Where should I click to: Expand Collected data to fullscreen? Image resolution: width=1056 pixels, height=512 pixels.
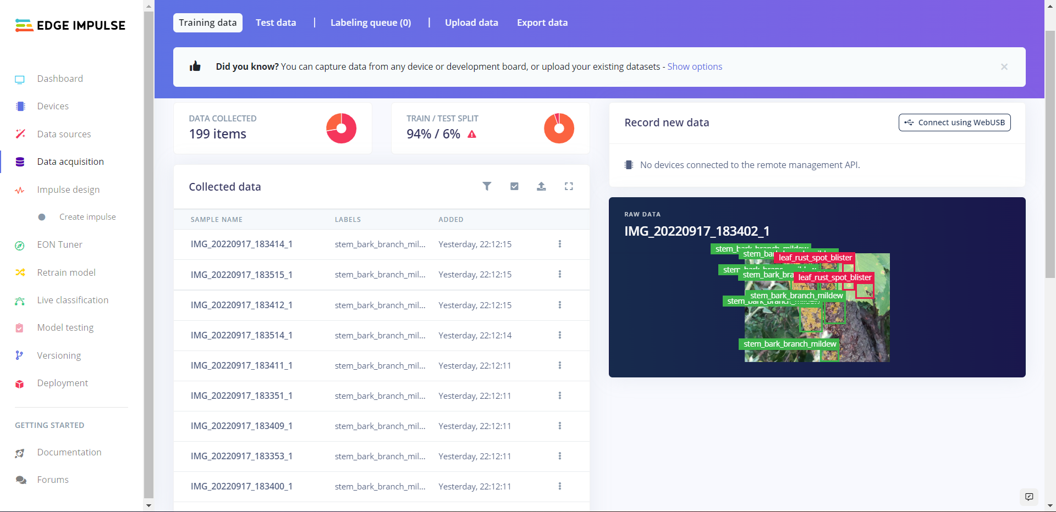569,186
